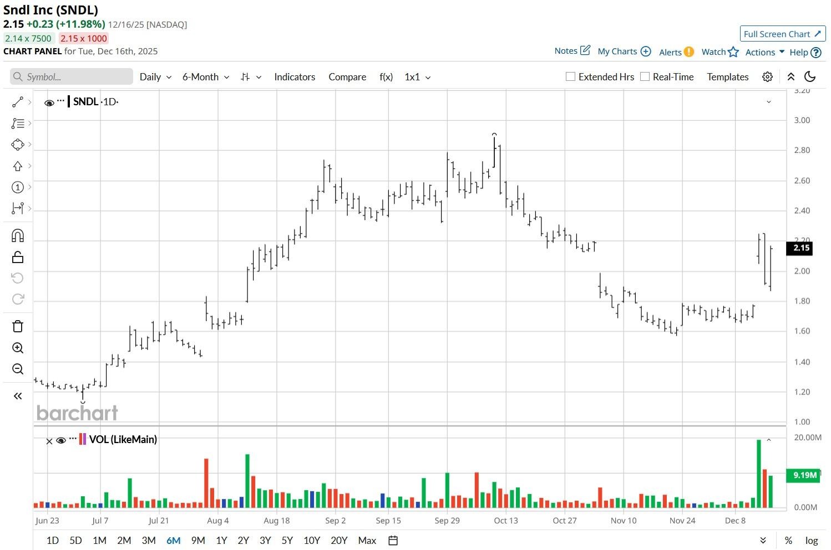Open My Charts
This screenshot has width=831, height=550.
click(x=624, y=52)
